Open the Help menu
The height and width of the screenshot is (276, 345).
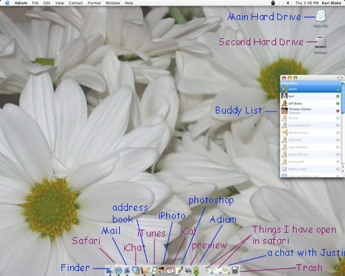129,3
